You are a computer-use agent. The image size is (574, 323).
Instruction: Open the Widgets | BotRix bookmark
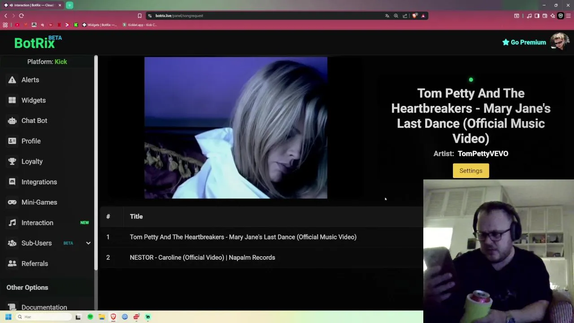(100, 25)
